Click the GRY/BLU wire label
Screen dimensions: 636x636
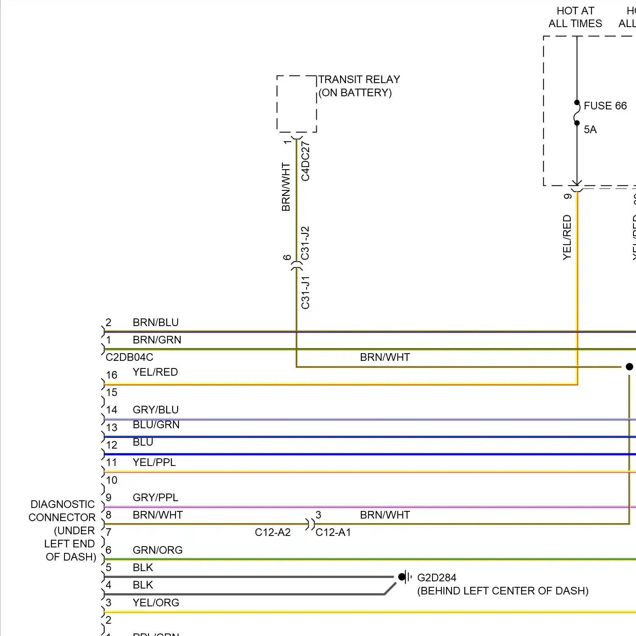(156, 410)
